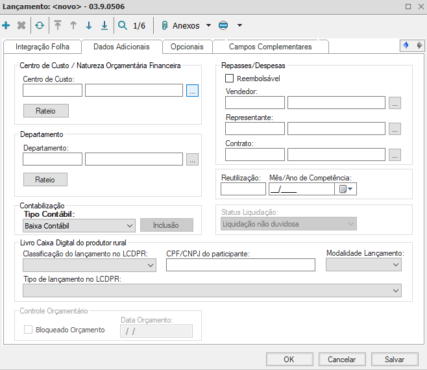The height and width of the screenshot is (370, 427).
Task: Jump to the last record arrow
Action: [x=104, y=26]
